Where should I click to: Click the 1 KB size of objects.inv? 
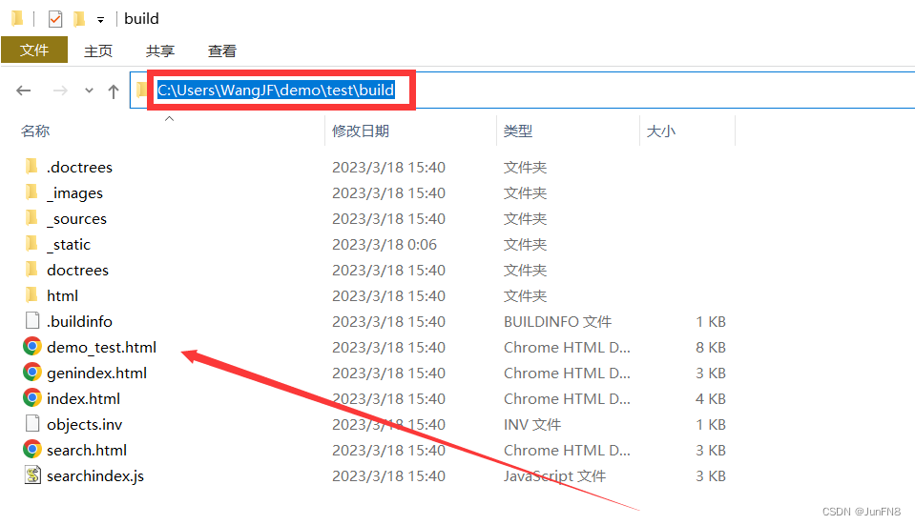pyautogui.click(x=710, y=424)
